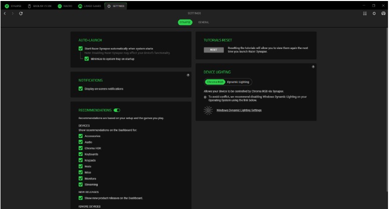The height and width of the screenshot is (209, 389).
Task: Uncheck Show new product releases
Action: [81, 198]
